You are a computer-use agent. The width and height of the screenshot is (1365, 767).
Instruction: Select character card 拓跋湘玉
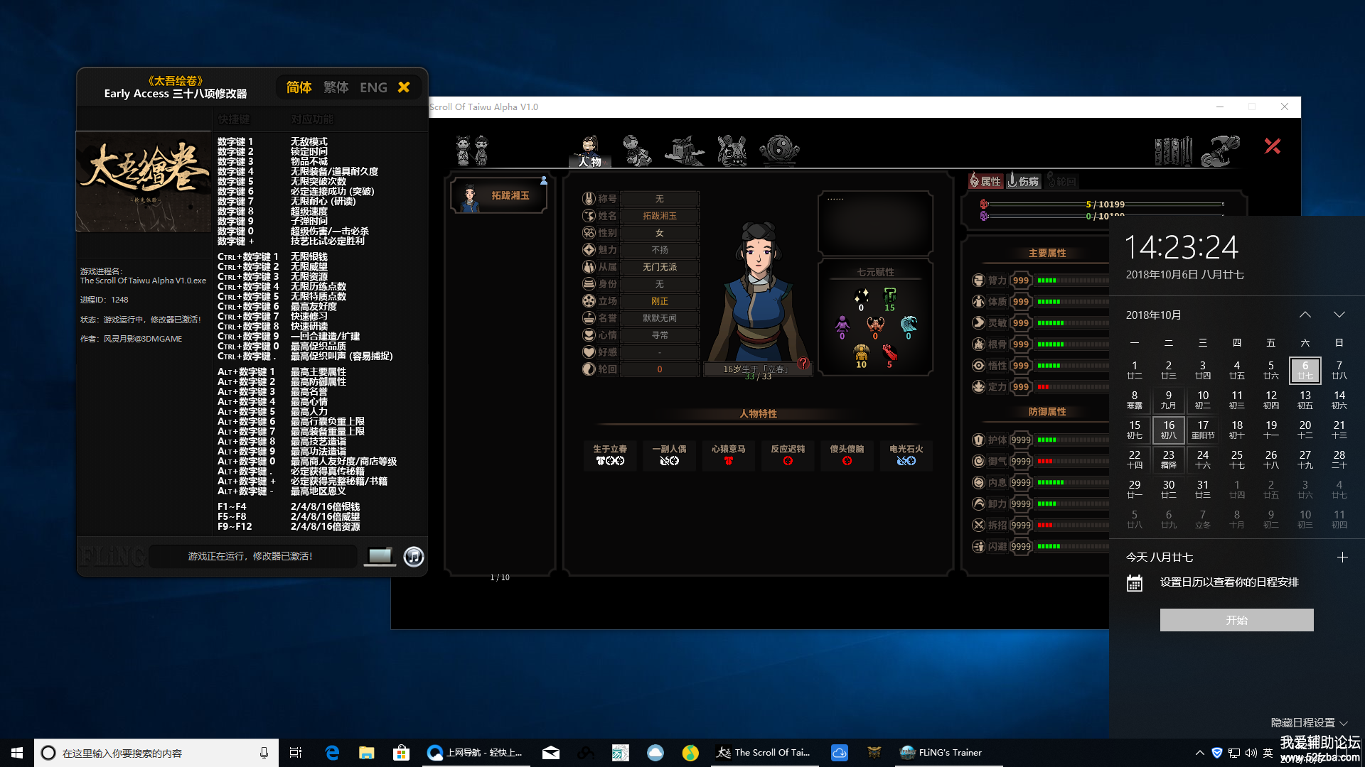[499, 195]
